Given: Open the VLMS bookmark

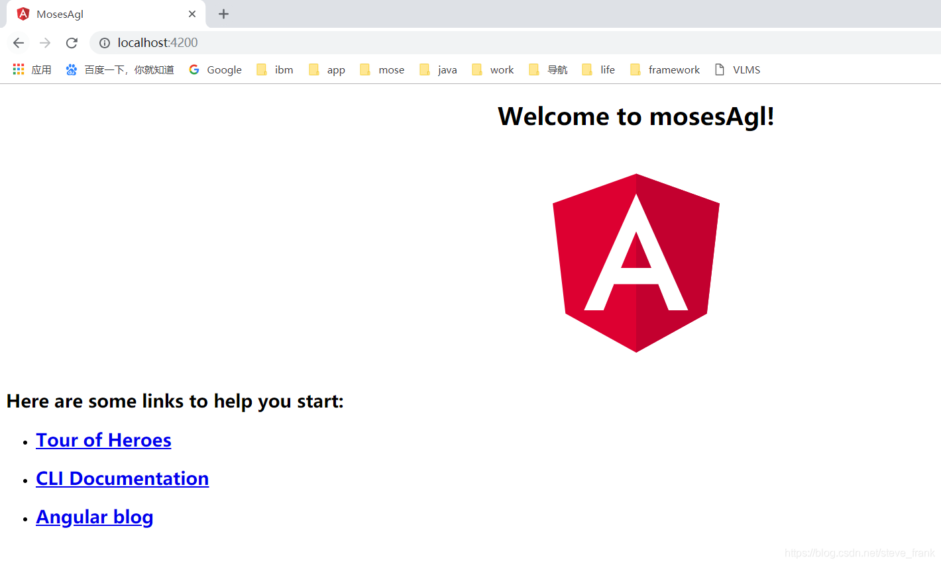Looking at the screenshot, I should (x=737, y=69).
